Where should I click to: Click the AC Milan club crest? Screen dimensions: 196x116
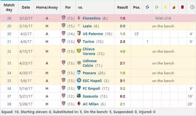point(79,104)
